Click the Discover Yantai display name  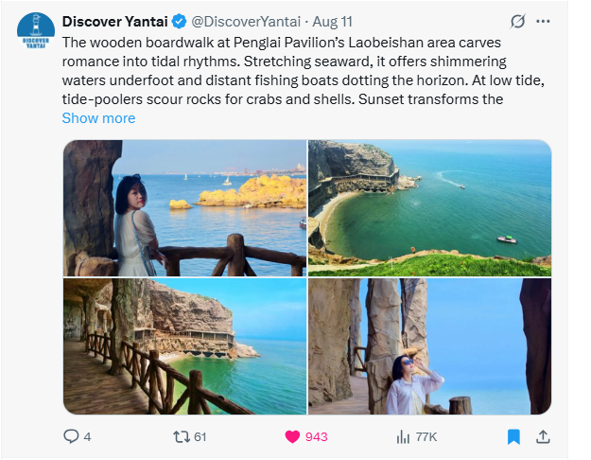pos(115,22)
